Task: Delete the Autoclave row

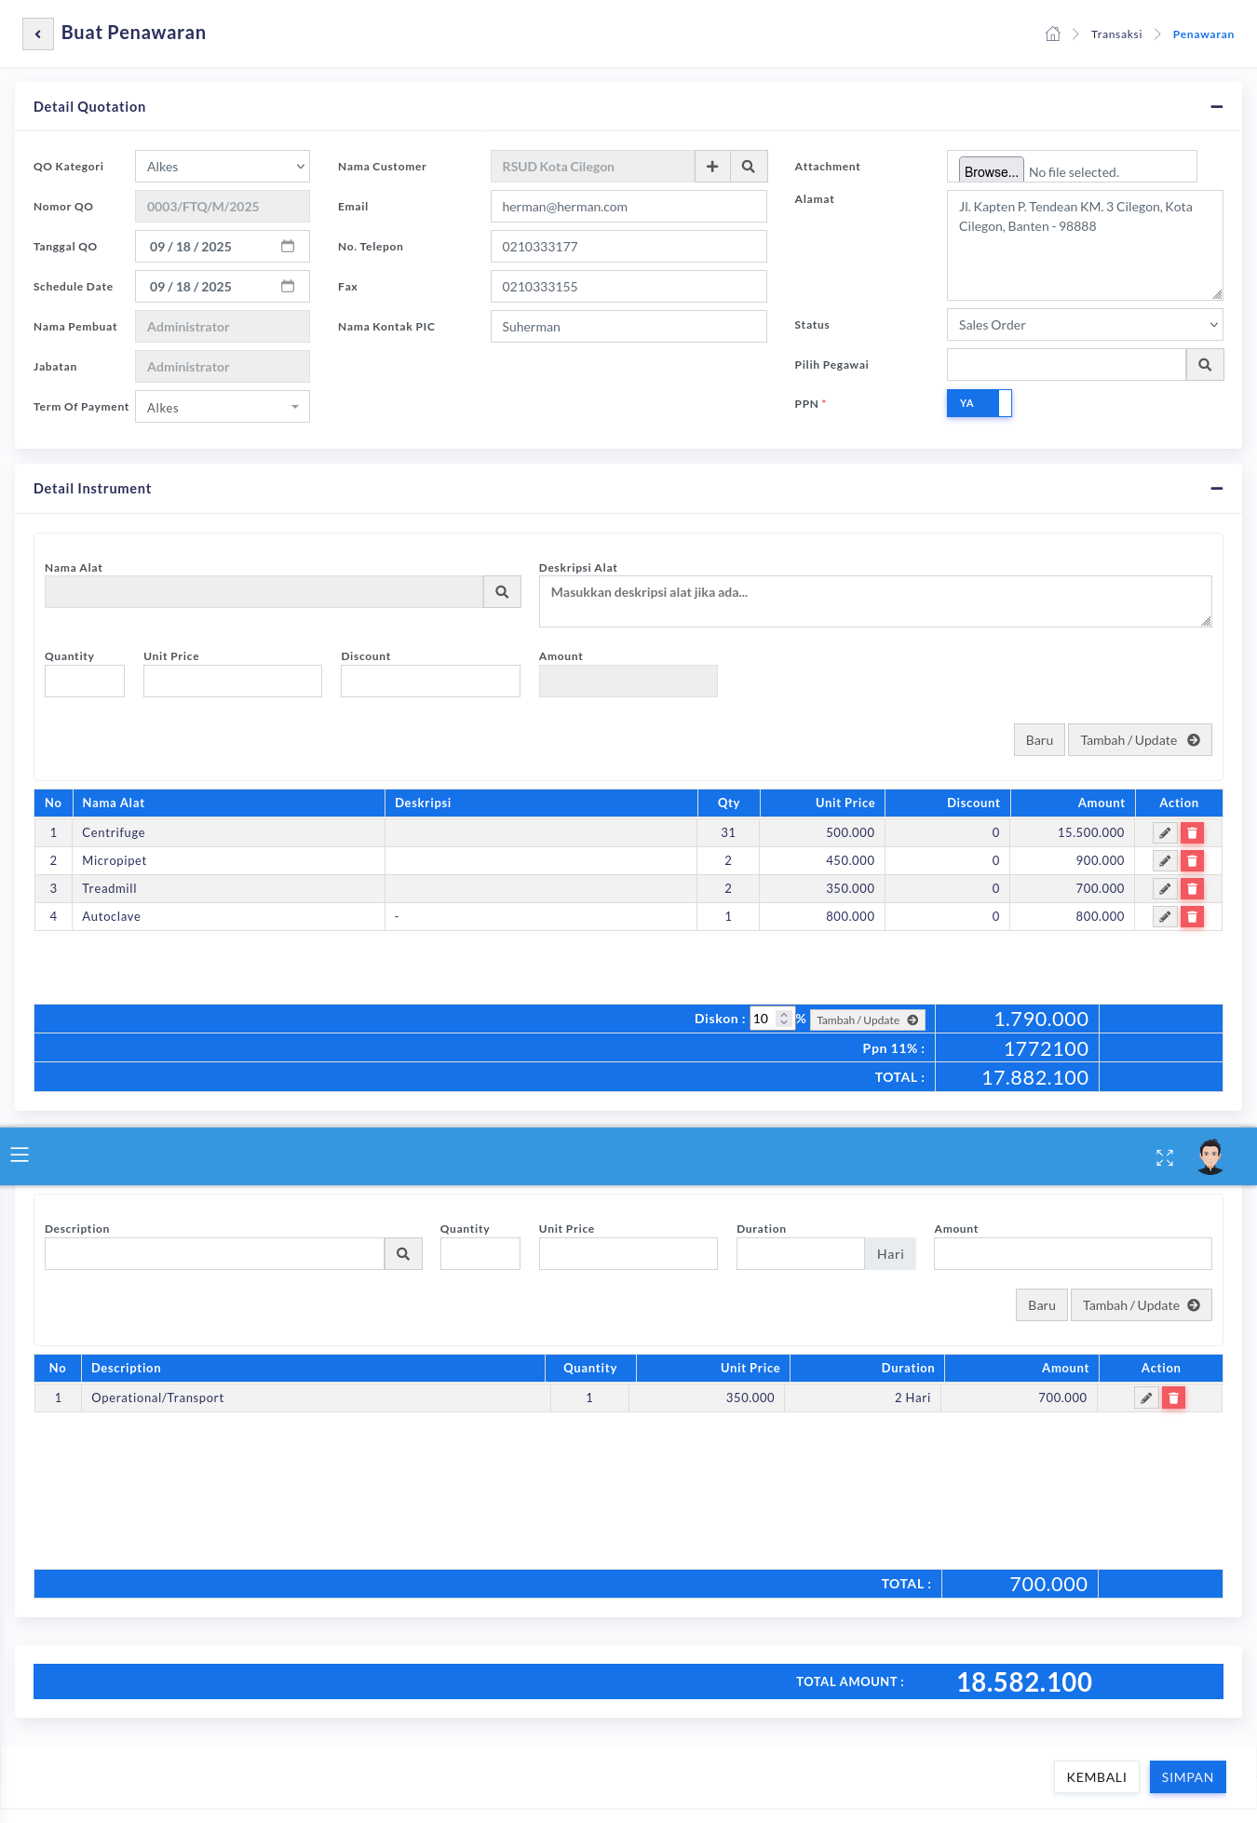Action: tap(1192, 917)
